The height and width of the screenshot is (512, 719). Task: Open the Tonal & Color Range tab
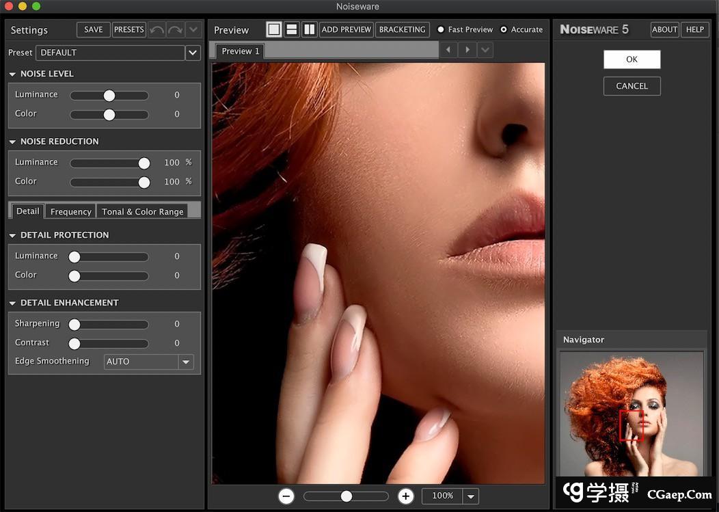(142, 212)
